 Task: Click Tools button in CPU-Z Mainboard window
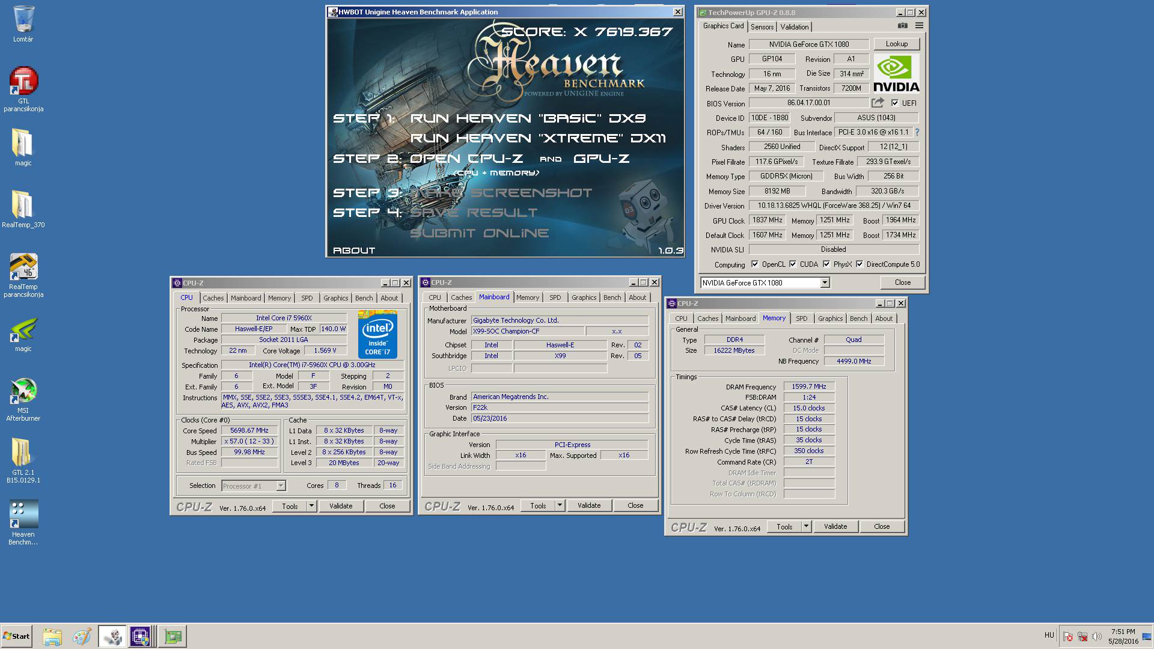click(x=538, y=505)
